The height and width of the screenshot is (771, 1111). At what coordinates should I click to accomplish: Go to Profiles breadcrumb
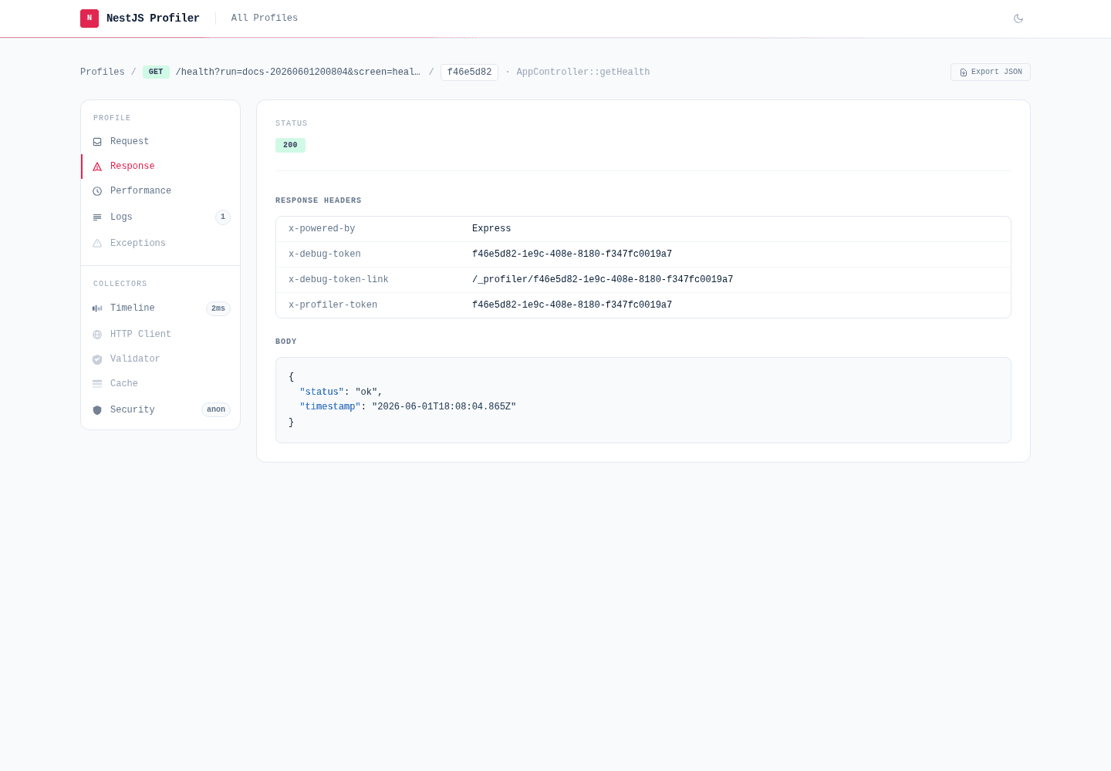103,72
